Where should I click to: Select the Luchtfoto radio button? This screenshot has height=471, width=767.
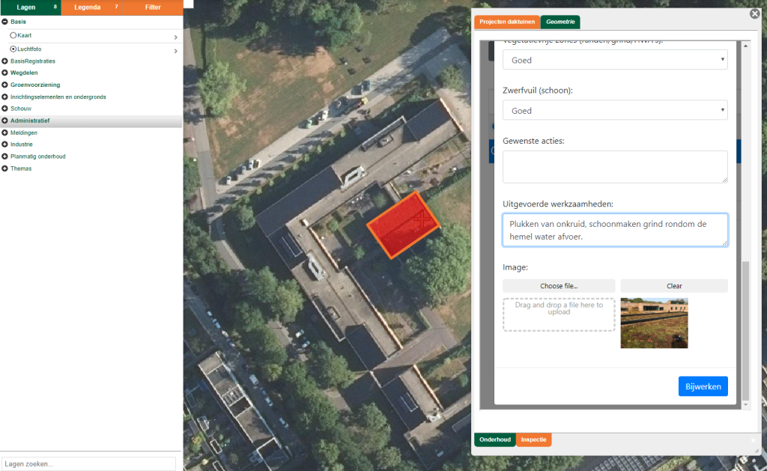coord(13,49)
